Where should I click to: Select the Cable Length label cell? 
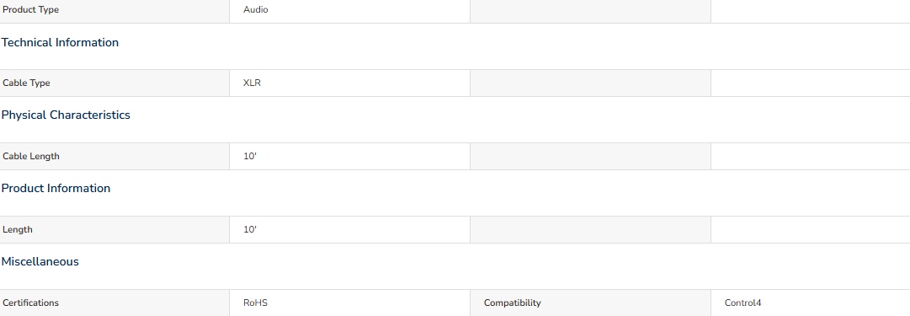click(114, 156)
